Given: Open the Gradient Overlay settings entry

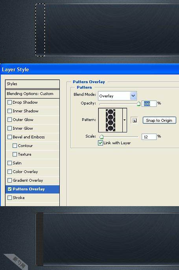Looking at the screenshot, I should 33,180.
